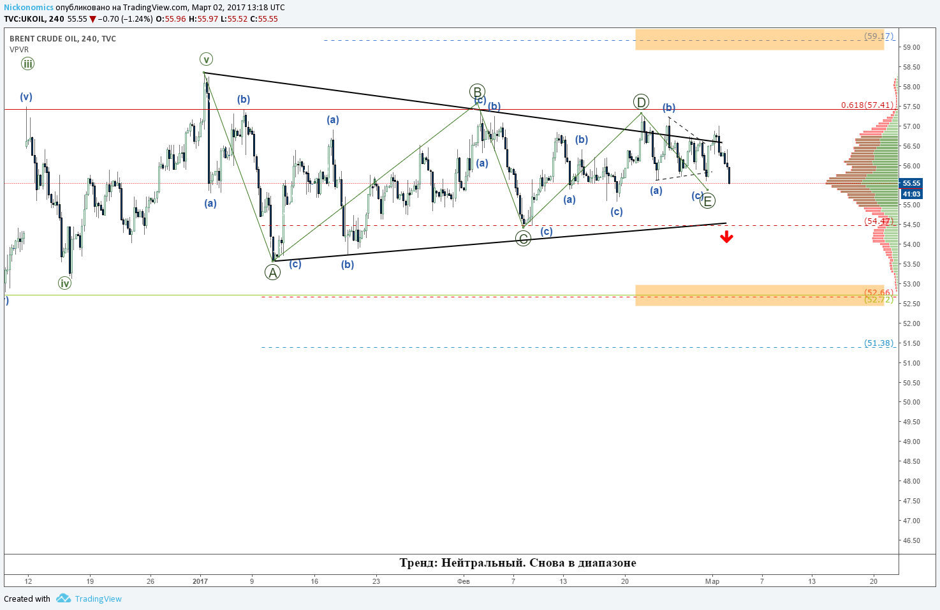Click the trend note 'Тренд: Нейтральный. Снова в диапазоне'
Image resolution: width=940 pixels, height=610 pixels.
518,563
